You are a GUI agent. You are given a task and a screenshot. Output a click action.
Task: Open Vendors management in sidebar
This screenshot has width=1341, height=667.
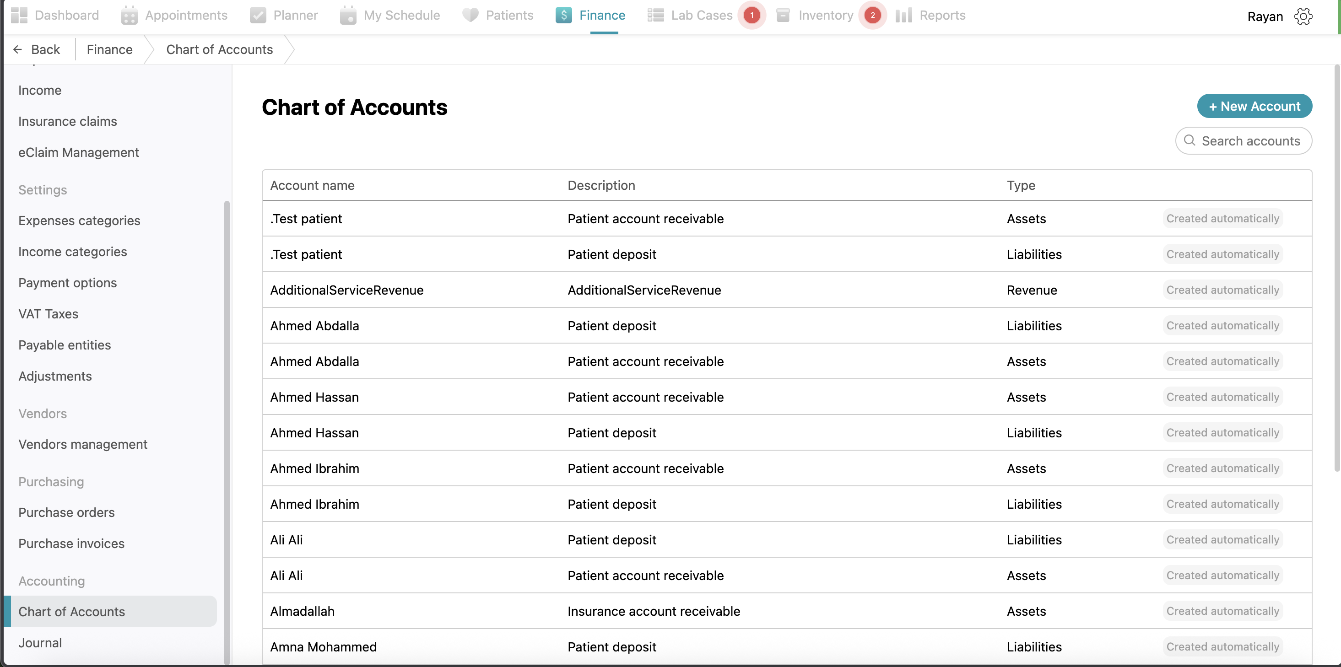pos(83,444)
